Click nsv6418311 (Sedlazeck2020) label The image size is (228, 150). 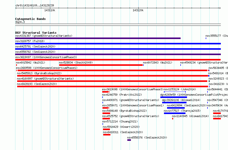coord(123,132)
